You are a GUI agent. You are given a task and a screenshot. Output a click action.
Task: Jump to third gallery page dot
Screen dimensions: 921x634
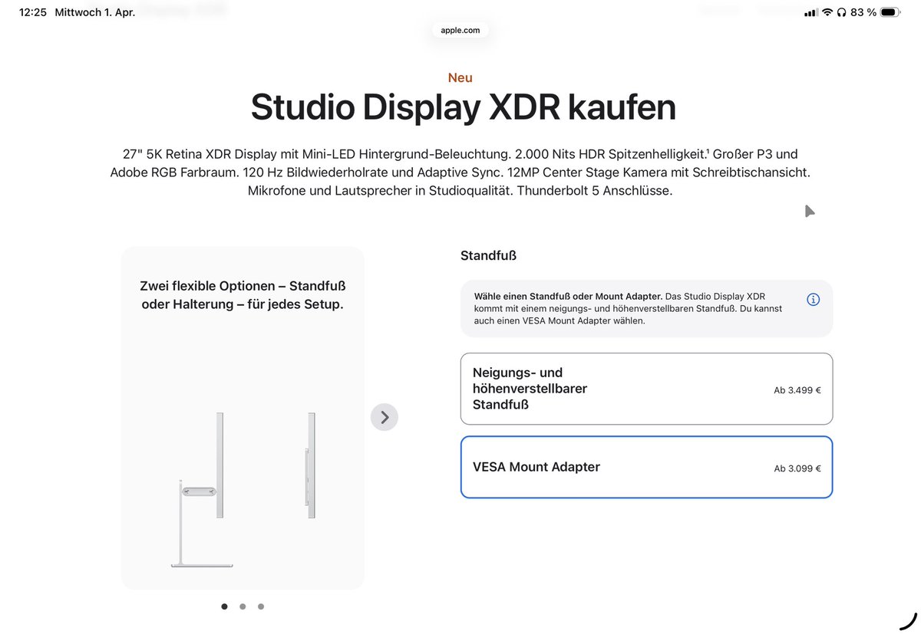[x=261, y=606]
